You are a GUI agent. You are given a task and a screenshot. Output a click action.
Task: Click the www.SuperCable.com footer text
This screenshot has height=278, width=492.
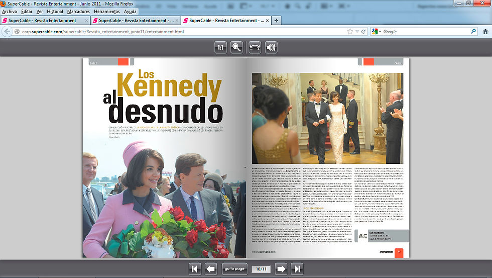tap(264, 252)
